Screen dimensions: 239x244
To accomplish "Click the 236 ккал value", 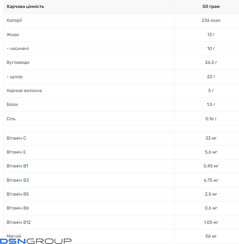I will [211, 20].
